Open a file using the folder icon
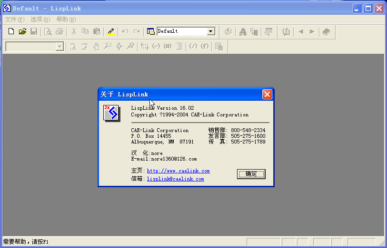387x248 pixels. 22,31
